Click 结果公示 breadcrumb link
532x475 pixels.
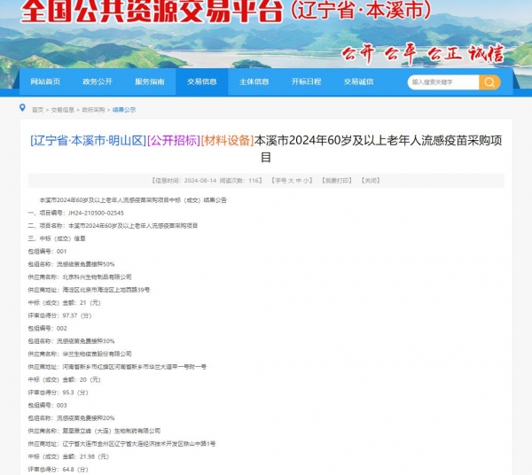click(x=123, y=110)
